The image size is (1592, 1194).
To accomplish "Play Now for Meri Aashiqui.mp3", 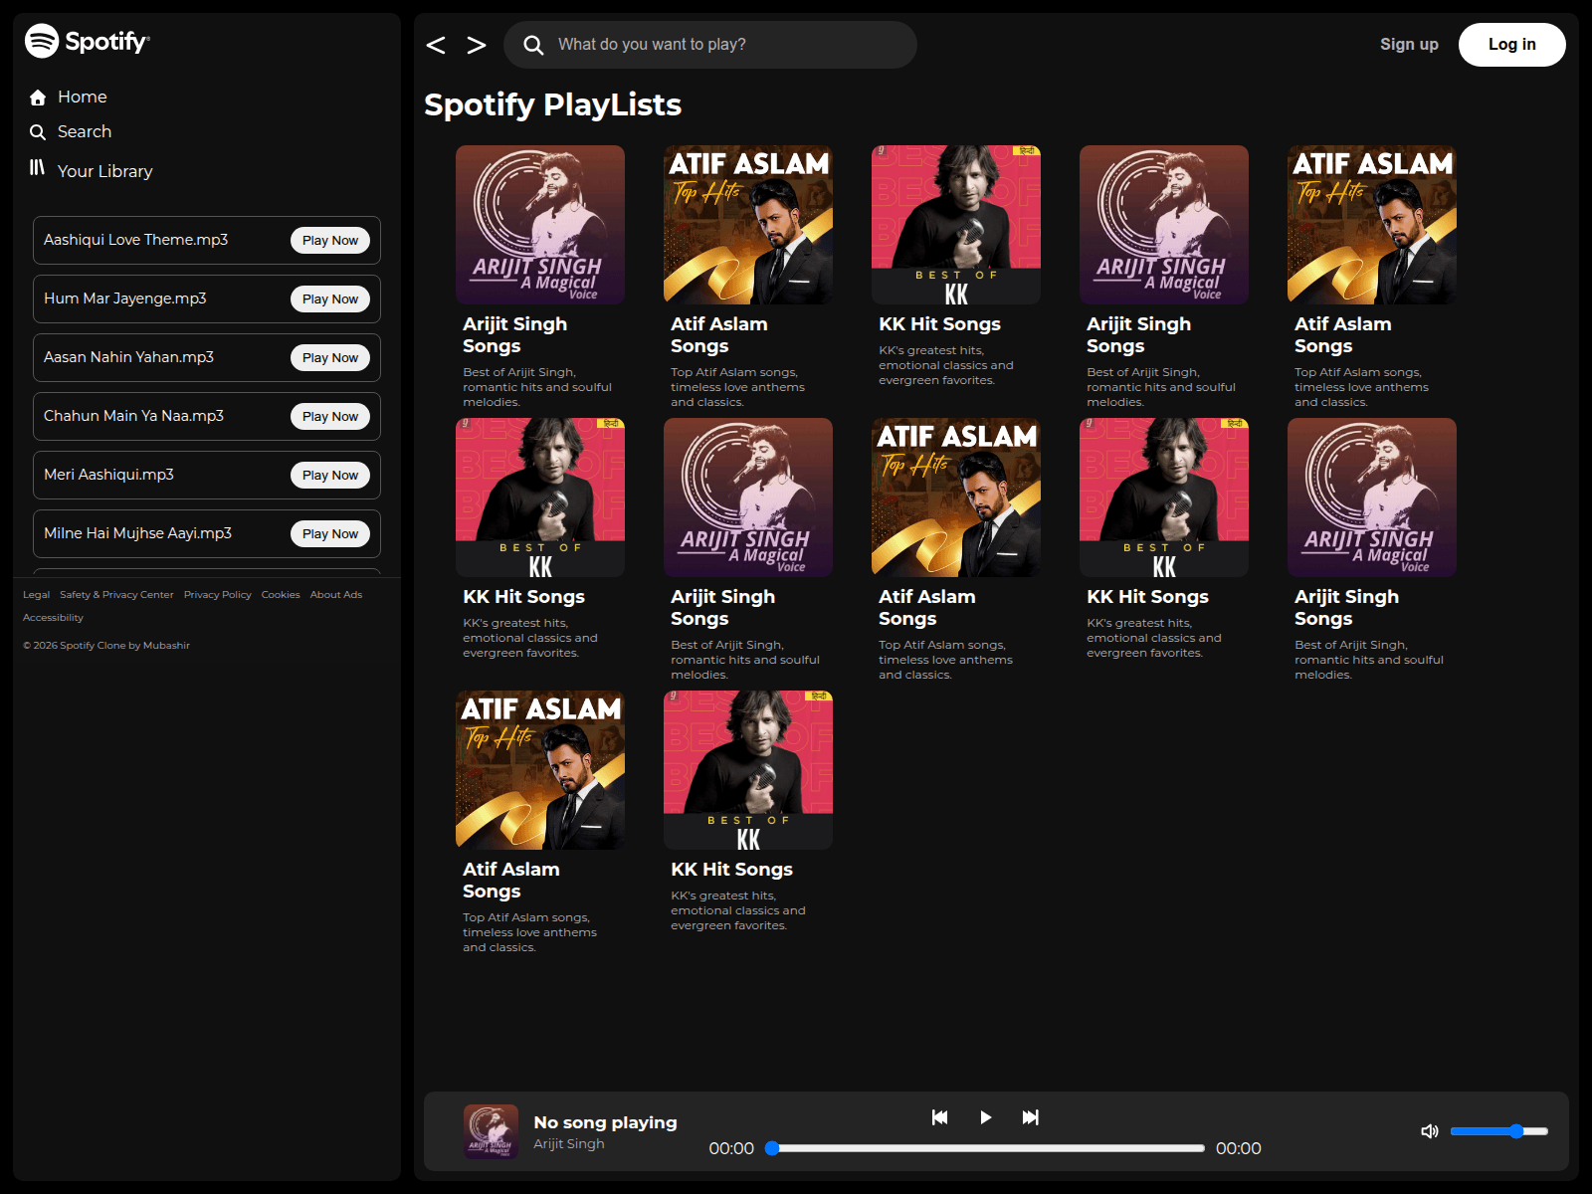I will point(330,476).
